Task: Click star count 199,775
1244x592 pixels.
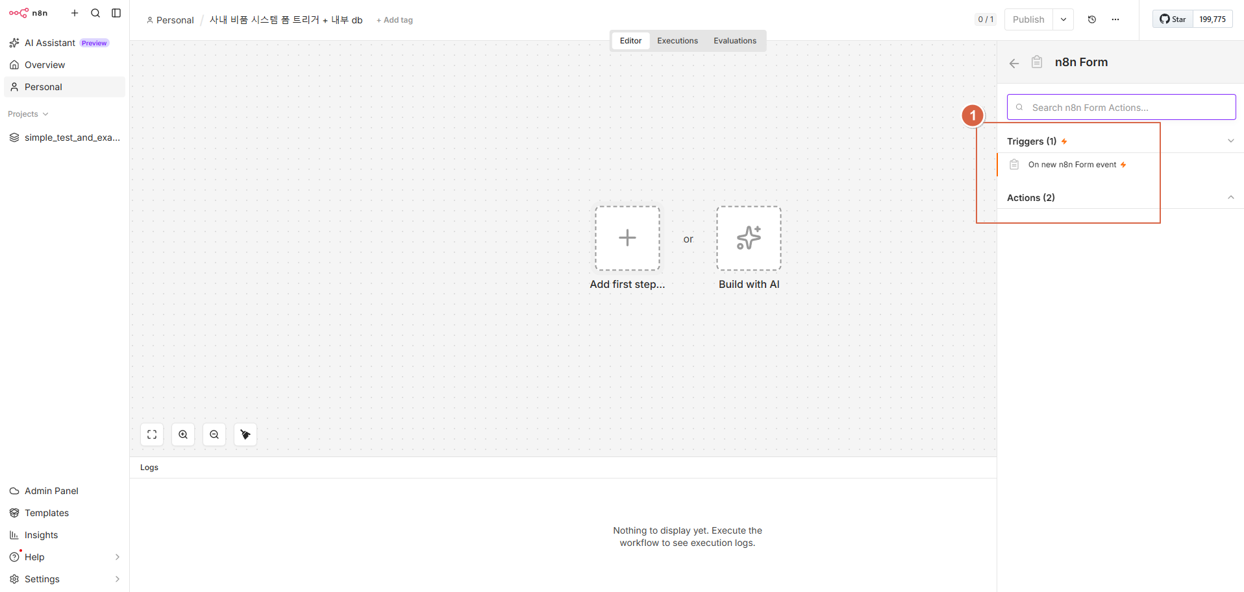Action: tap(1212, 19)
